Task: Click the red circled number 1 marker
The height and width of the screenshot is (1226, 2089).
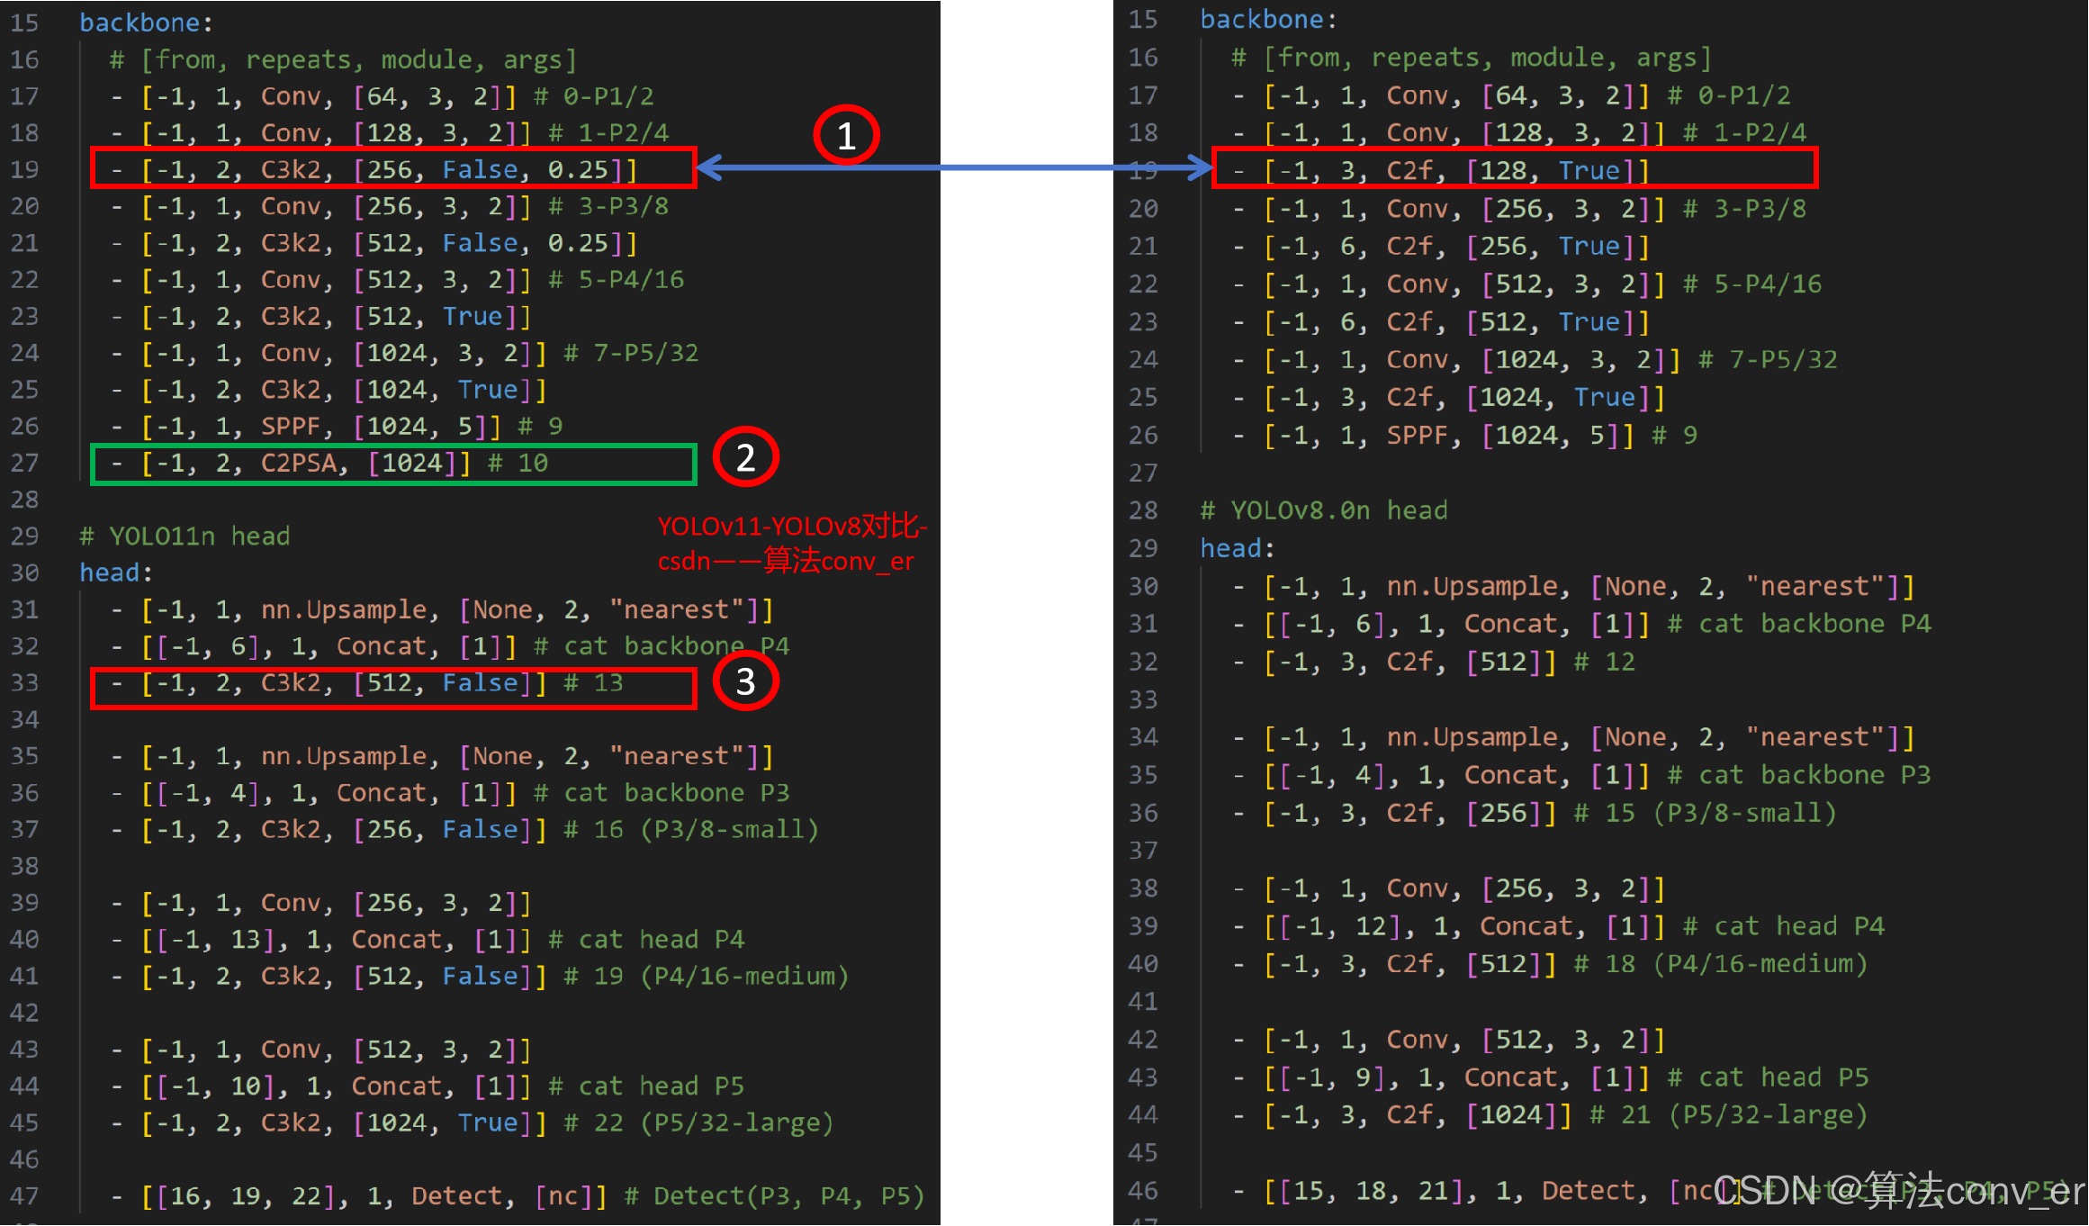Action: (845, 135)
